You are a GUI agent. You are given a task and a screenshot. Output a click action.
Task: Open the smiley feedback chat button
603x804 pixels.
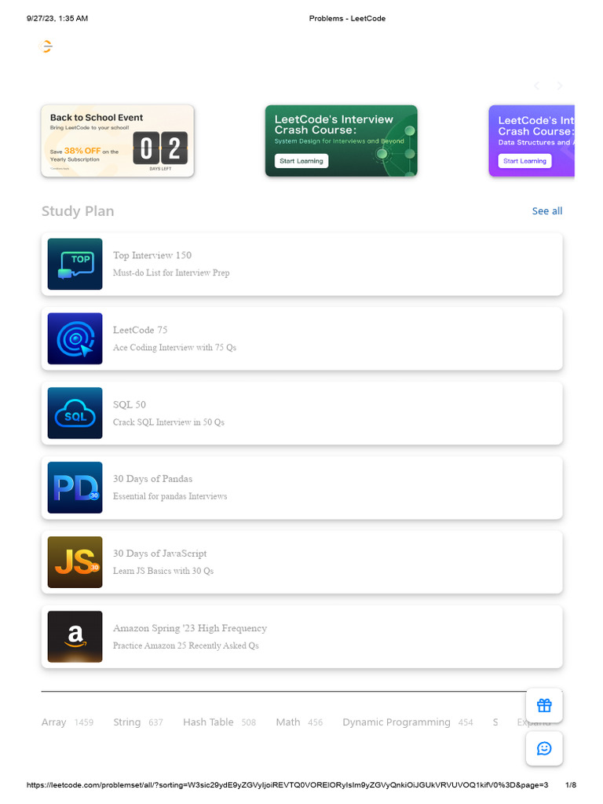coord(544,748)
